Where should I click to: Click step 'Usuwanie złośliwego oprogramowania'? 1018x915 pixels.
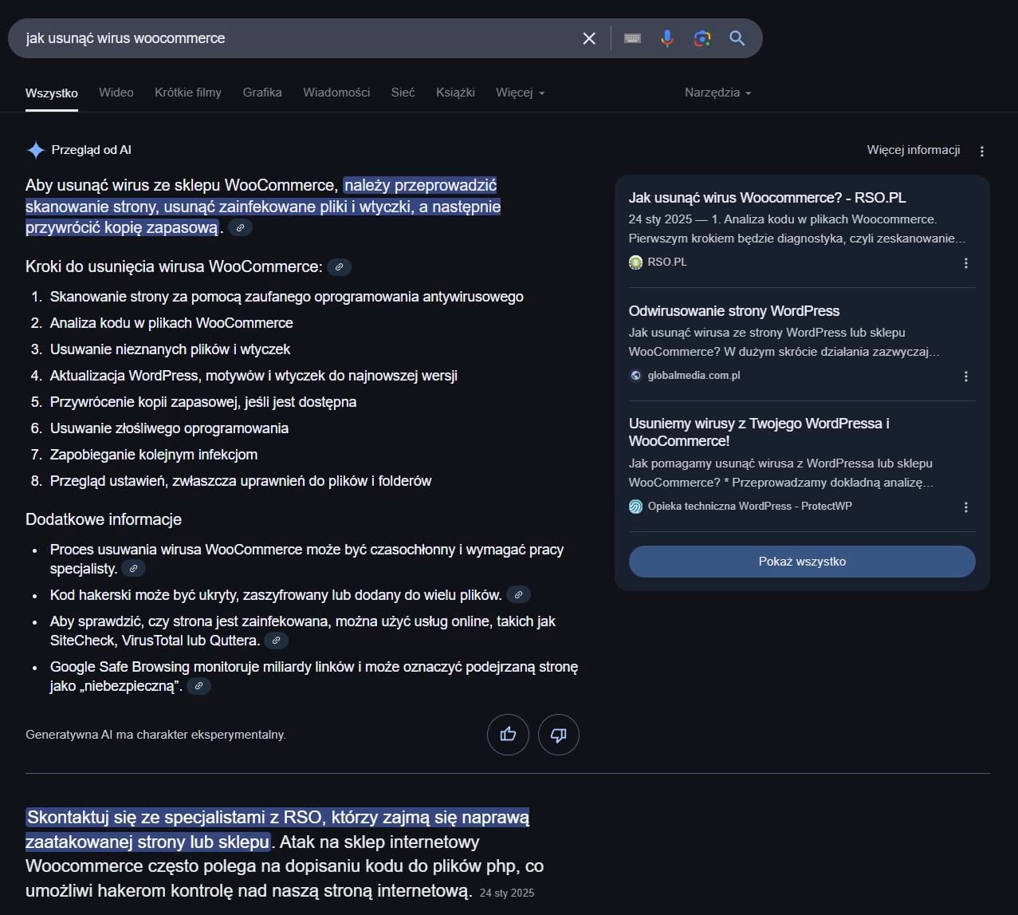pyautogui.click(x=169, y=428)
